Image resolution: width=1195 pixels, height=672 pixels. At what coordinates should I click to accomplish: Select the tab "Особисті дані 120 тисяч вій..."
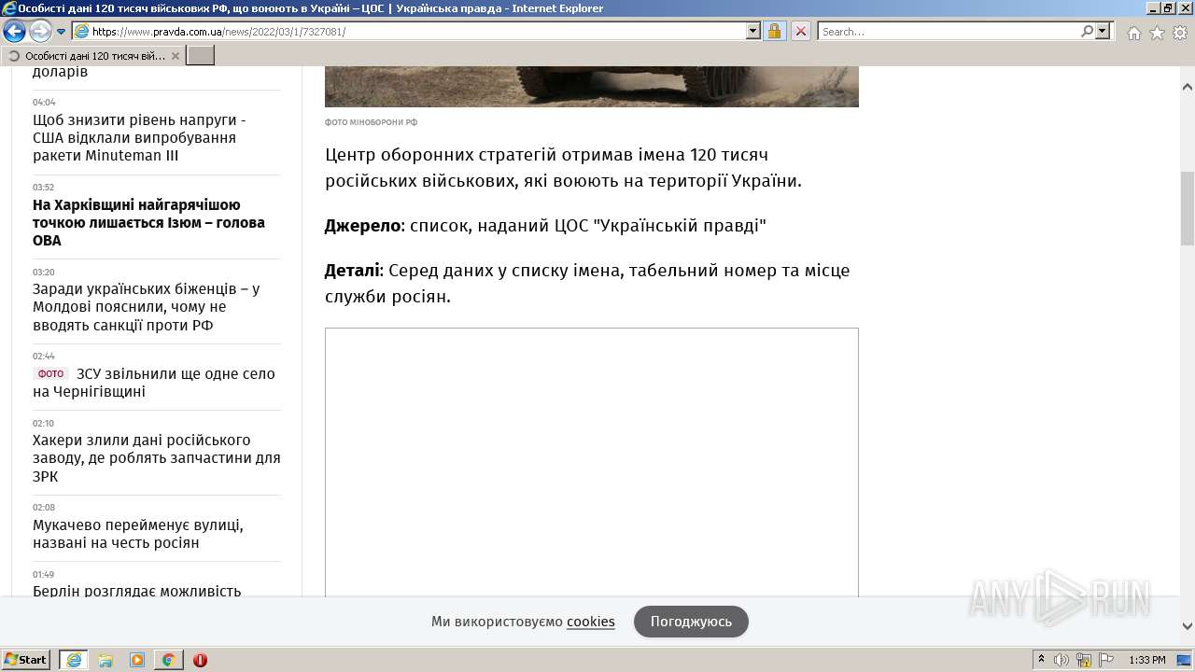[x=93, y=56]
